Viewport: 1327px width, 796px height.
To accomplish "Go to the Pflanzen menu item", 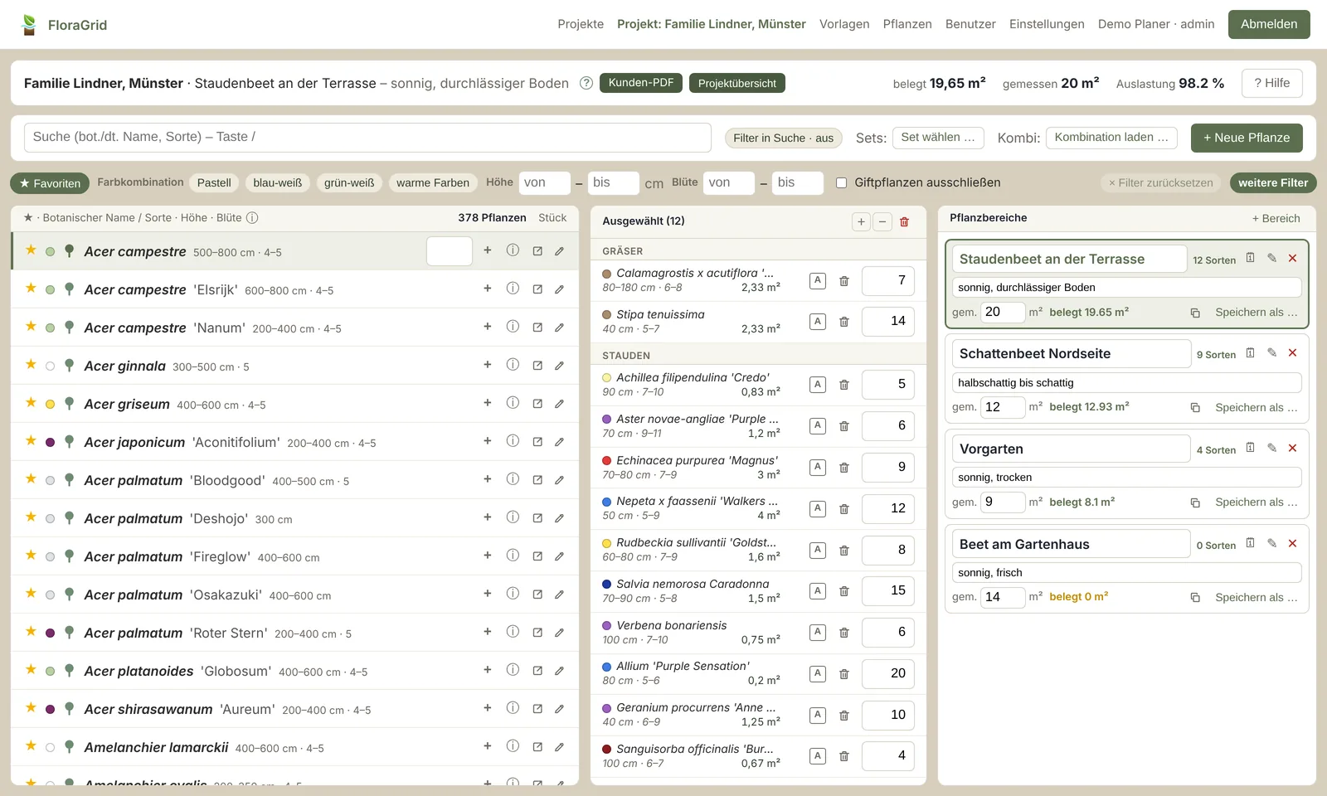I will pos(907,24).
